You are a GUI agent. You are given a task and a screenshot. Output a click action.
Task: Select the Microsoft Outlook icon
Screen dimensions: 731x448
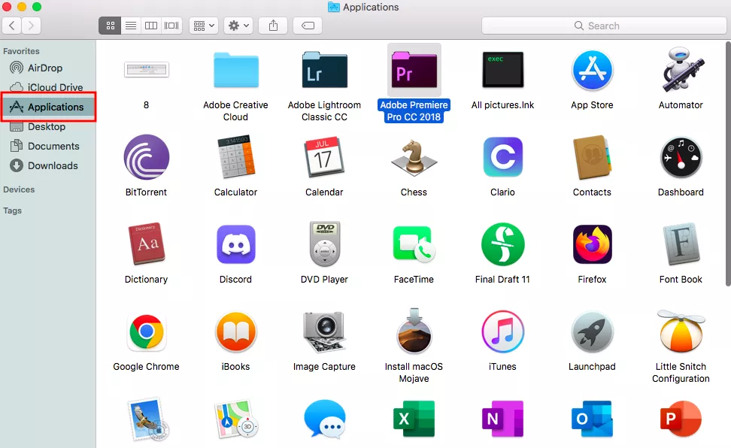pyautogui.click(x=592, y=419)
